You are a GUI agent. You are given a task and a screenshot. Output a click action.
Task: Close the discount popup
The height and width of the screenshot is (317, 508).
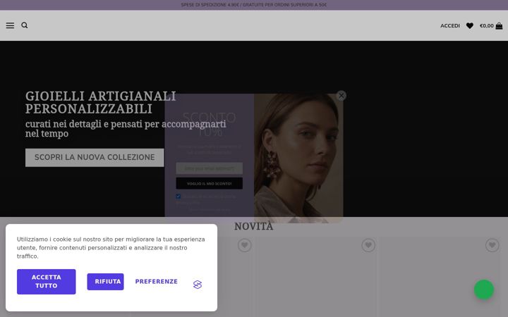(341, 96)
